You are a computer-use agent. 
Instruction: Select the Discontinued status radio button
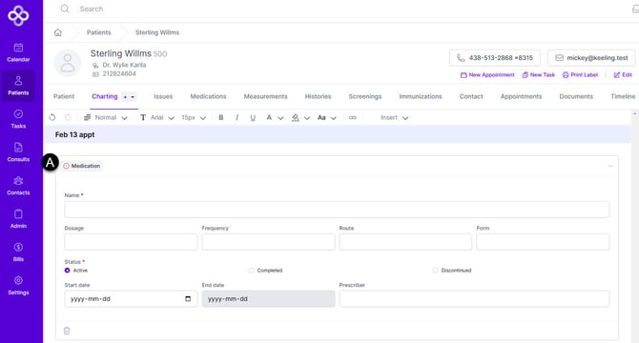click(435, 271)
